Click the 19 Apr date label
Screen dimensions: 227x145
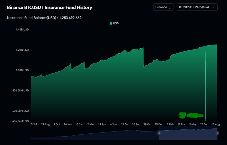tap(102, 124)
